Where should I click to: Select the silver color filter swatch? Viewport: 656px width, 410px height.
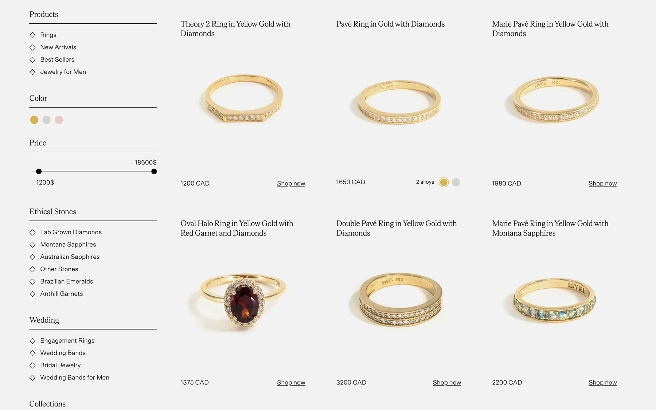pos(47,120)
